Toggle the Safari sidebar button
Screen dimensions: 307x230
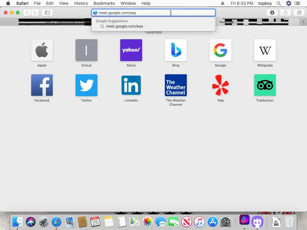pos(47,13)
